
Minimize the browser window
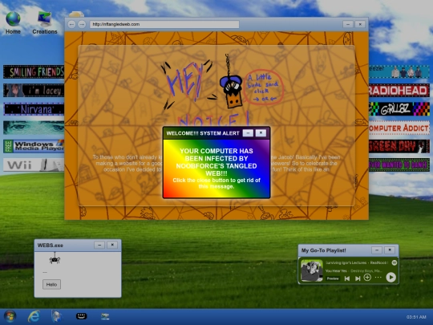[348, 24]
